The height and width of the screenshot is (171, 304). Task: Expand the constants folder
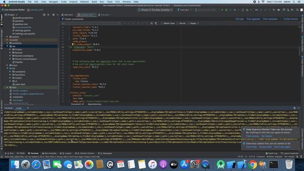pos(10,72)
